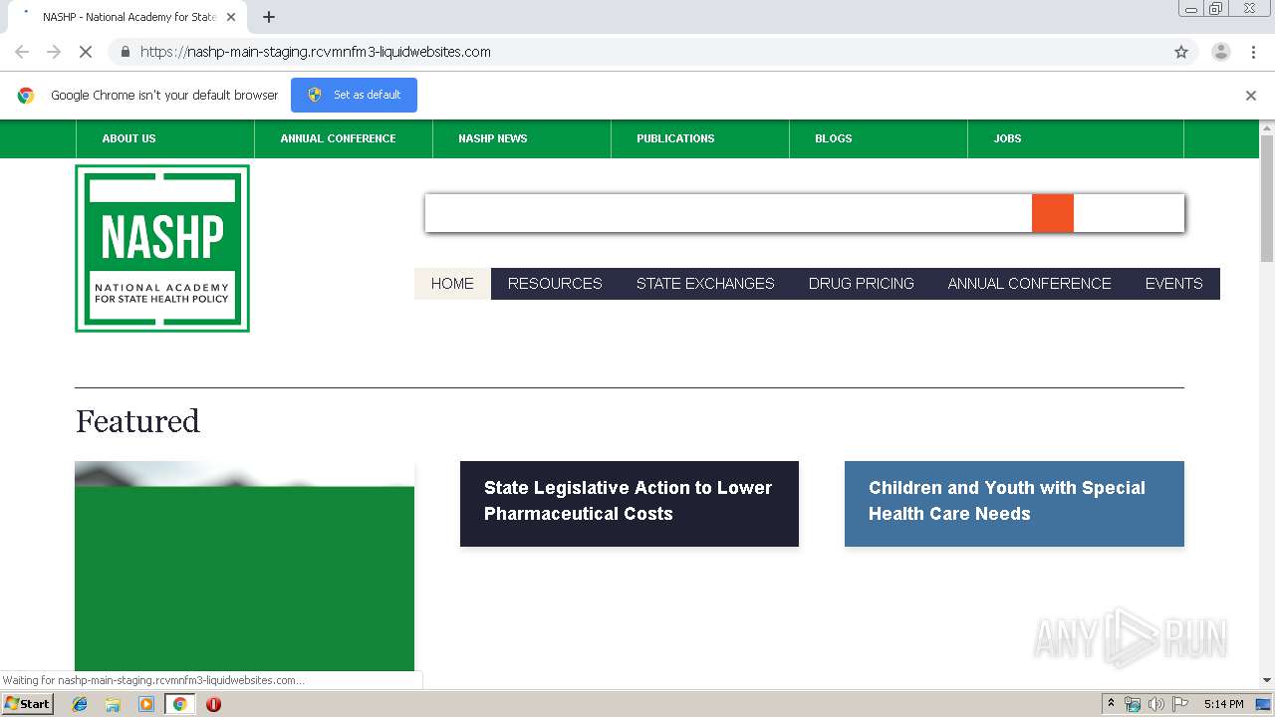Click the scrollbar down arrow
This screenshot has height=717, width=1275.
(x=1267, y=681)
